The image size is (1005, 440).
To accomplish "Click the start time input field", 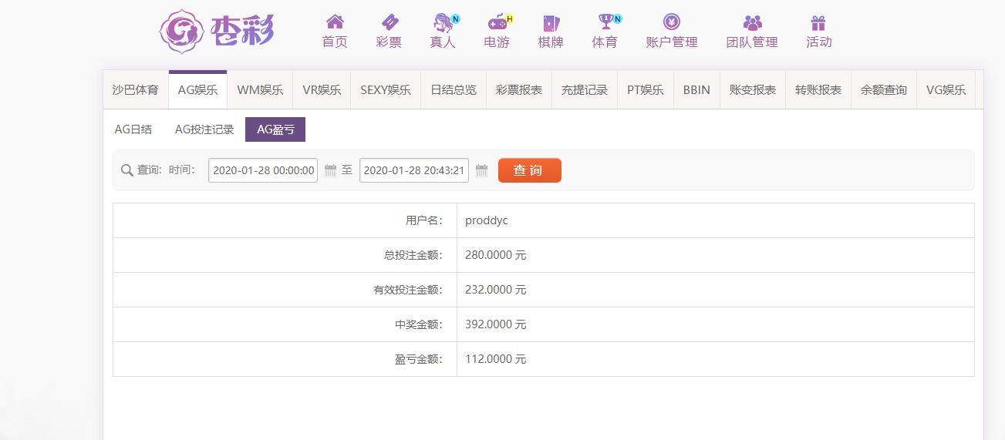I will (263, 170).
